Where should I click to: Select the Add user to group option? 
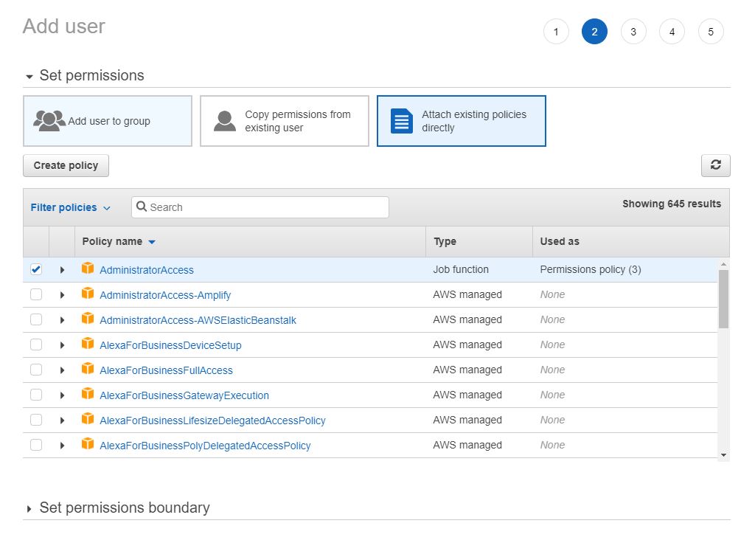point(108,121)
